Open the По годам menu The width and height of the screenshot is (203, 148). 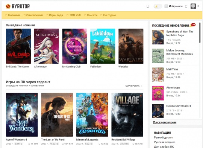pyautogui.click(x=108, y=15)
